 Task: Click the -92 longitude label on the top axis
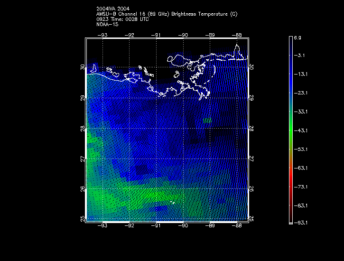130,35
